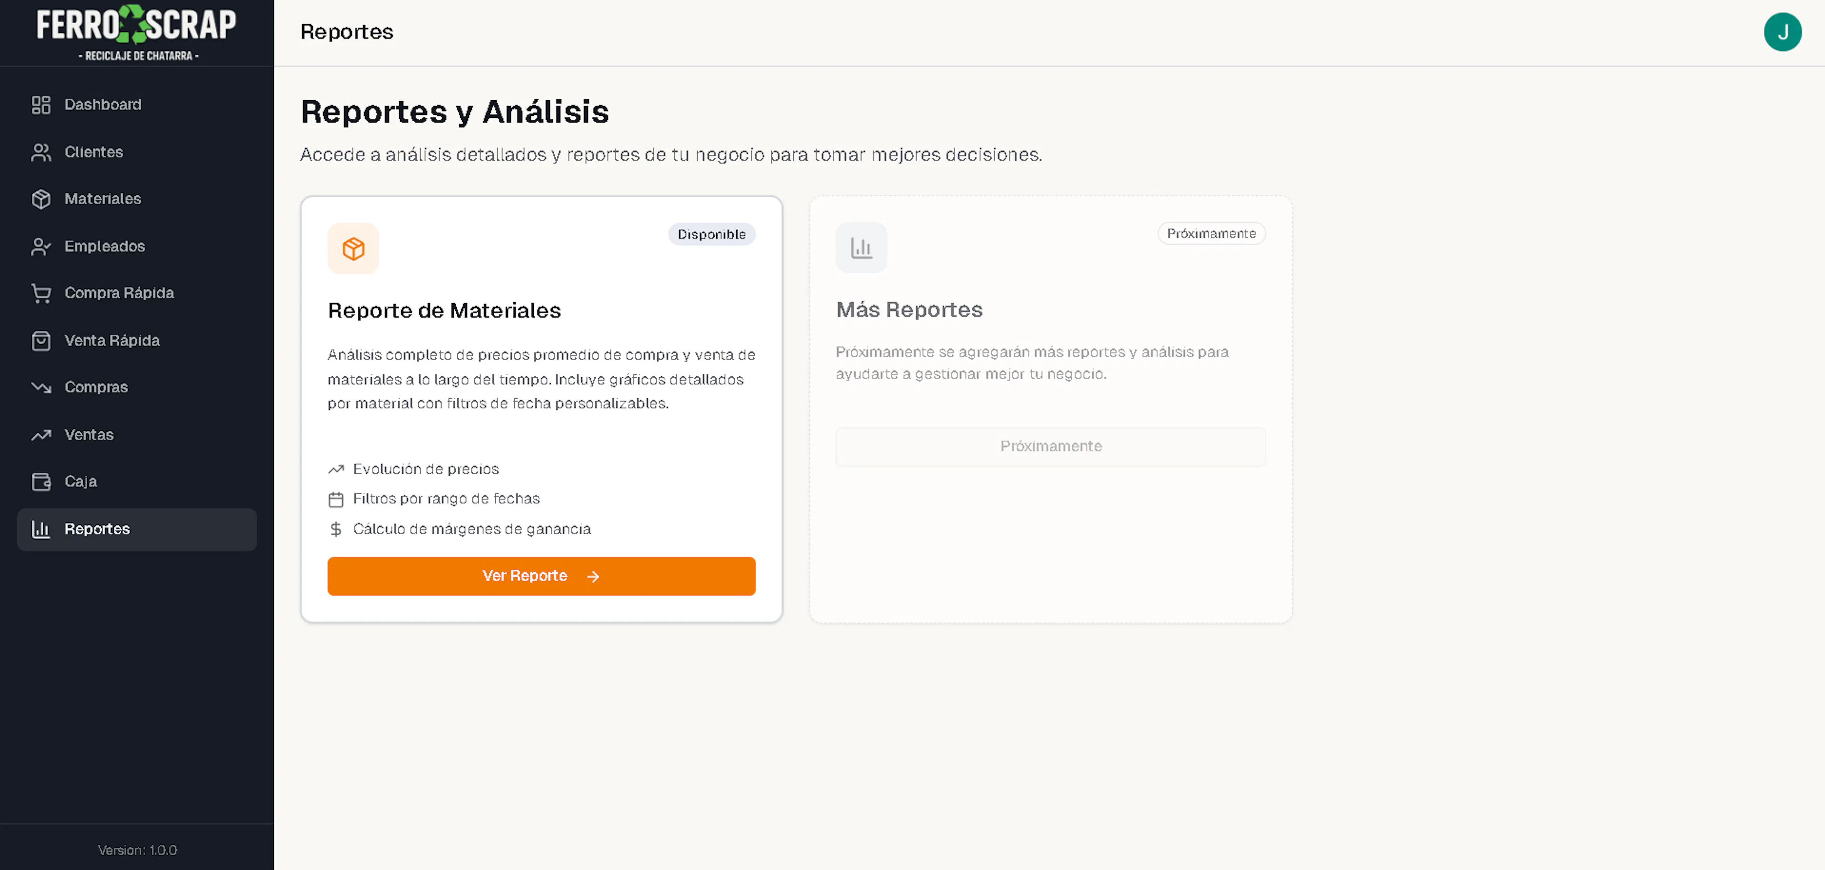This screenshot has width=1825, height=870.
Task: Click the Compra Rápida cart icon
Action: pyautogui.click(x=41, y=293)
